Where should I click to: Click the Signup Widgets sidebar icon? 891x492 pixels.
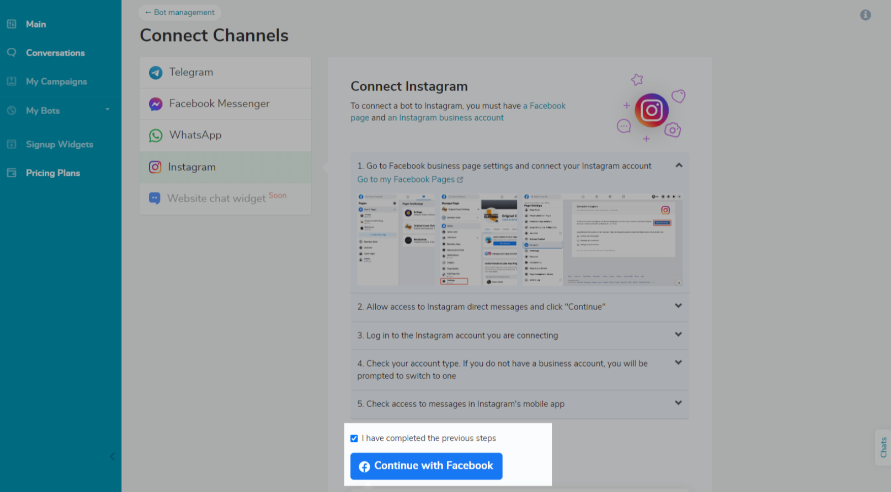[12, 144]
